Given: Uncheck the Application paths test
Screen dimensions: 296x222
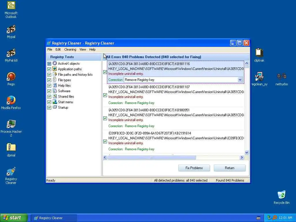Looking at the screenshot, I should (49, 69).
